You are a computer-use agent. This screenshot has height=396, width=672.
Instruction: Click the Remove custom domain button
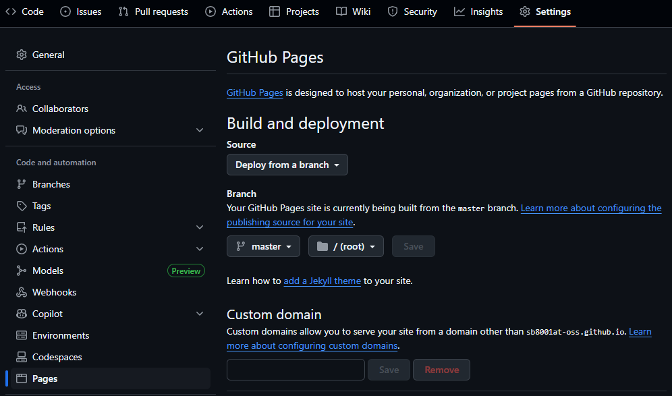[441, 370]
